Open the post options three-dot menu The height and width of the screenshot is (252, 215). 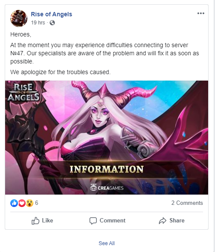tap(201, 13)
